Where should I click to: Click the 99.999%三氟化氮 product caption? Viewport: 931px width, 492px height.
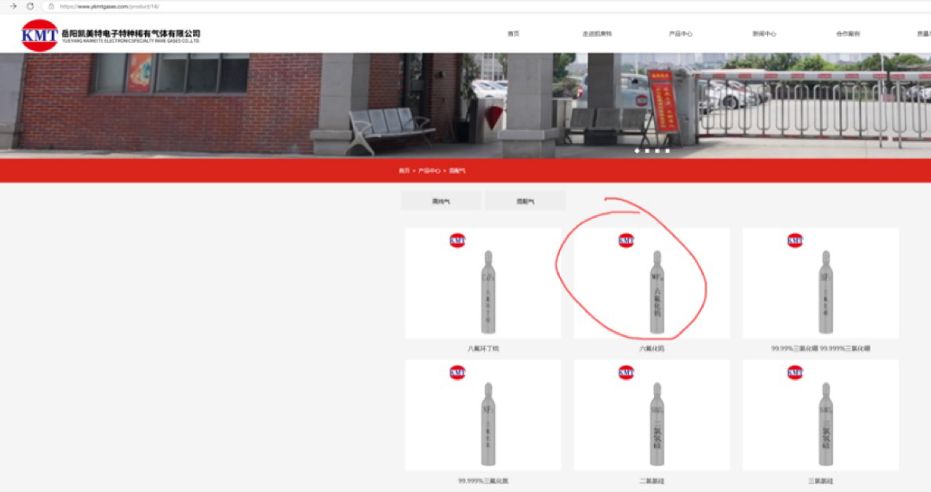coord(483,481)
